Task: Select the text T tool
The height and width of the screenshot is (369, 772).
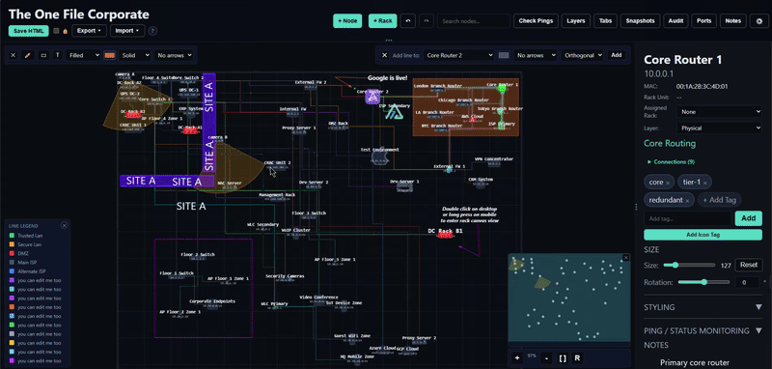Action: coord(58,55)
